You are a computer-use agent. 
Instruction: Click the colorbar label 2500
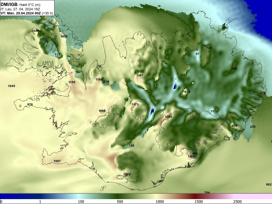point(237,202)
